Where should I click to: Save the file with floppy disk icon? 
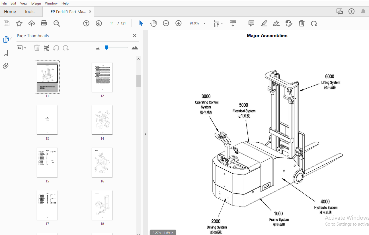[6, 23]
